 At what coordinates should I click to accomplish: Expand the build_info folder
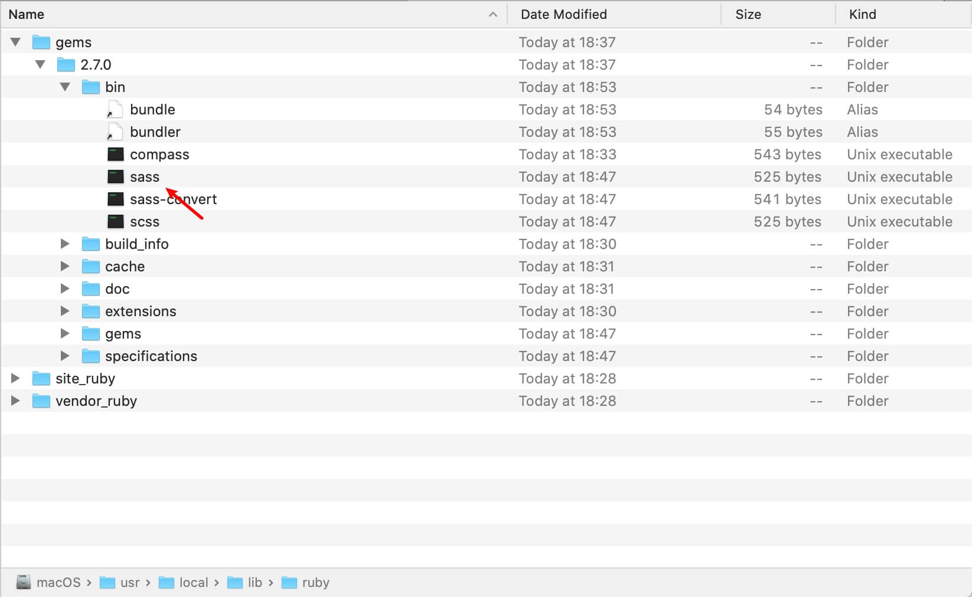click(65, 244)
